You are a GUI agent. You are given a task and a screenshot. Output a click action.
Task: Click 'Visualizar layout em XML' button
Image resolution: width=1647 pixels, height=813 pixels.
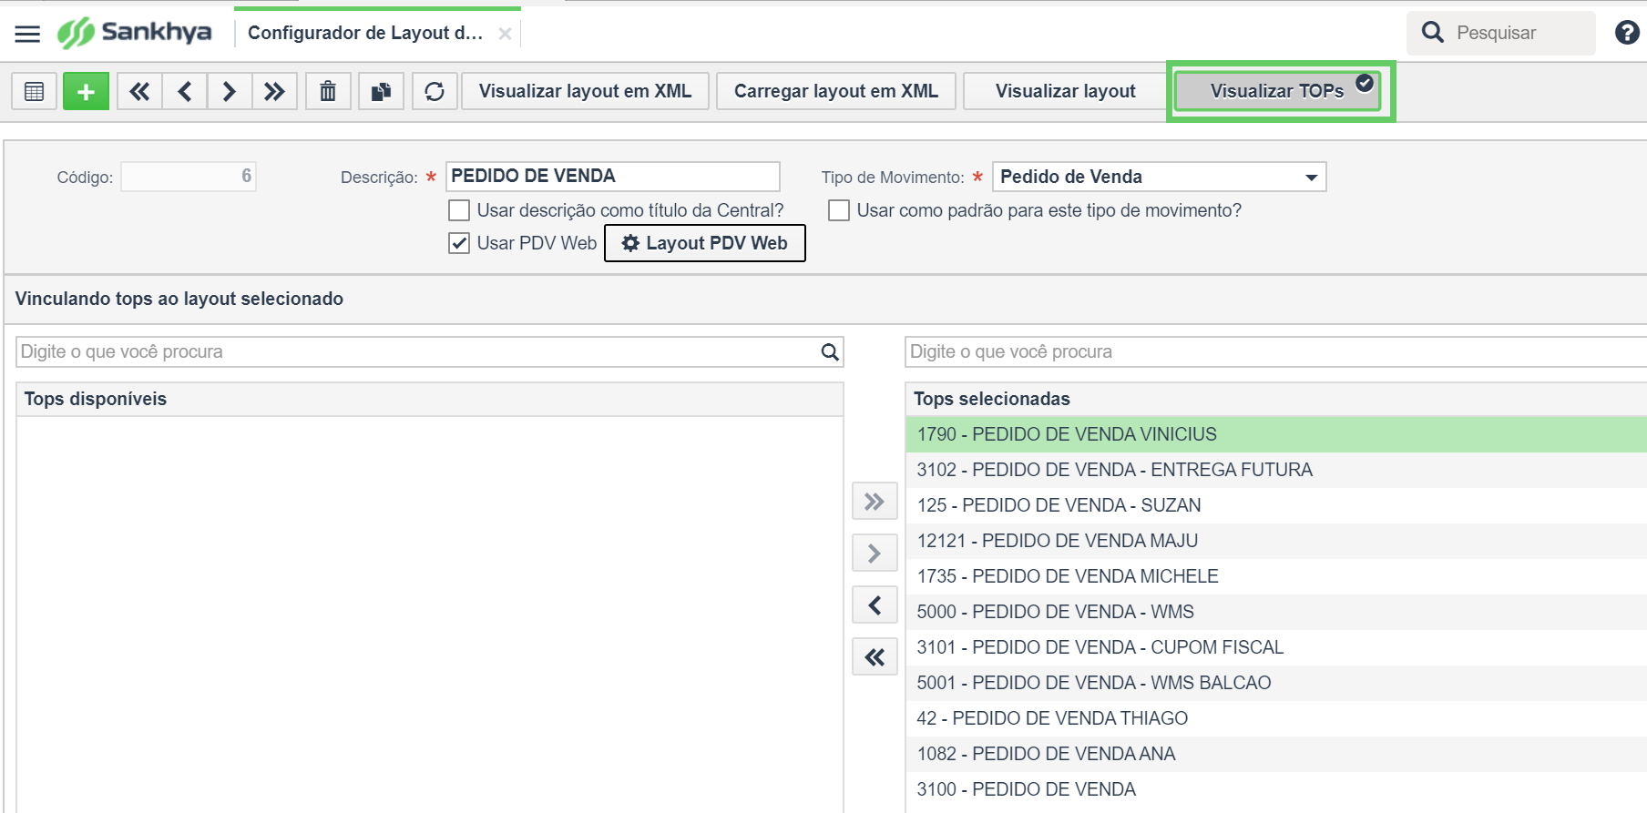(x=585, y=91)
